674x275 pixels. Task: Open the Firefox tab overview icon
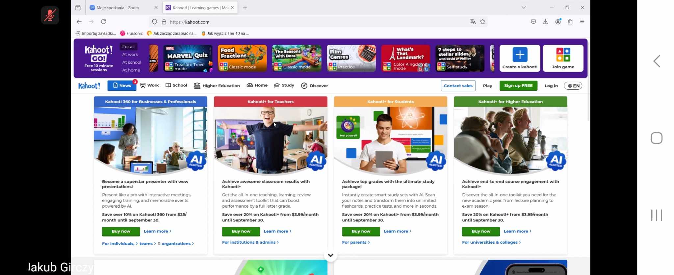coord(78,8)
